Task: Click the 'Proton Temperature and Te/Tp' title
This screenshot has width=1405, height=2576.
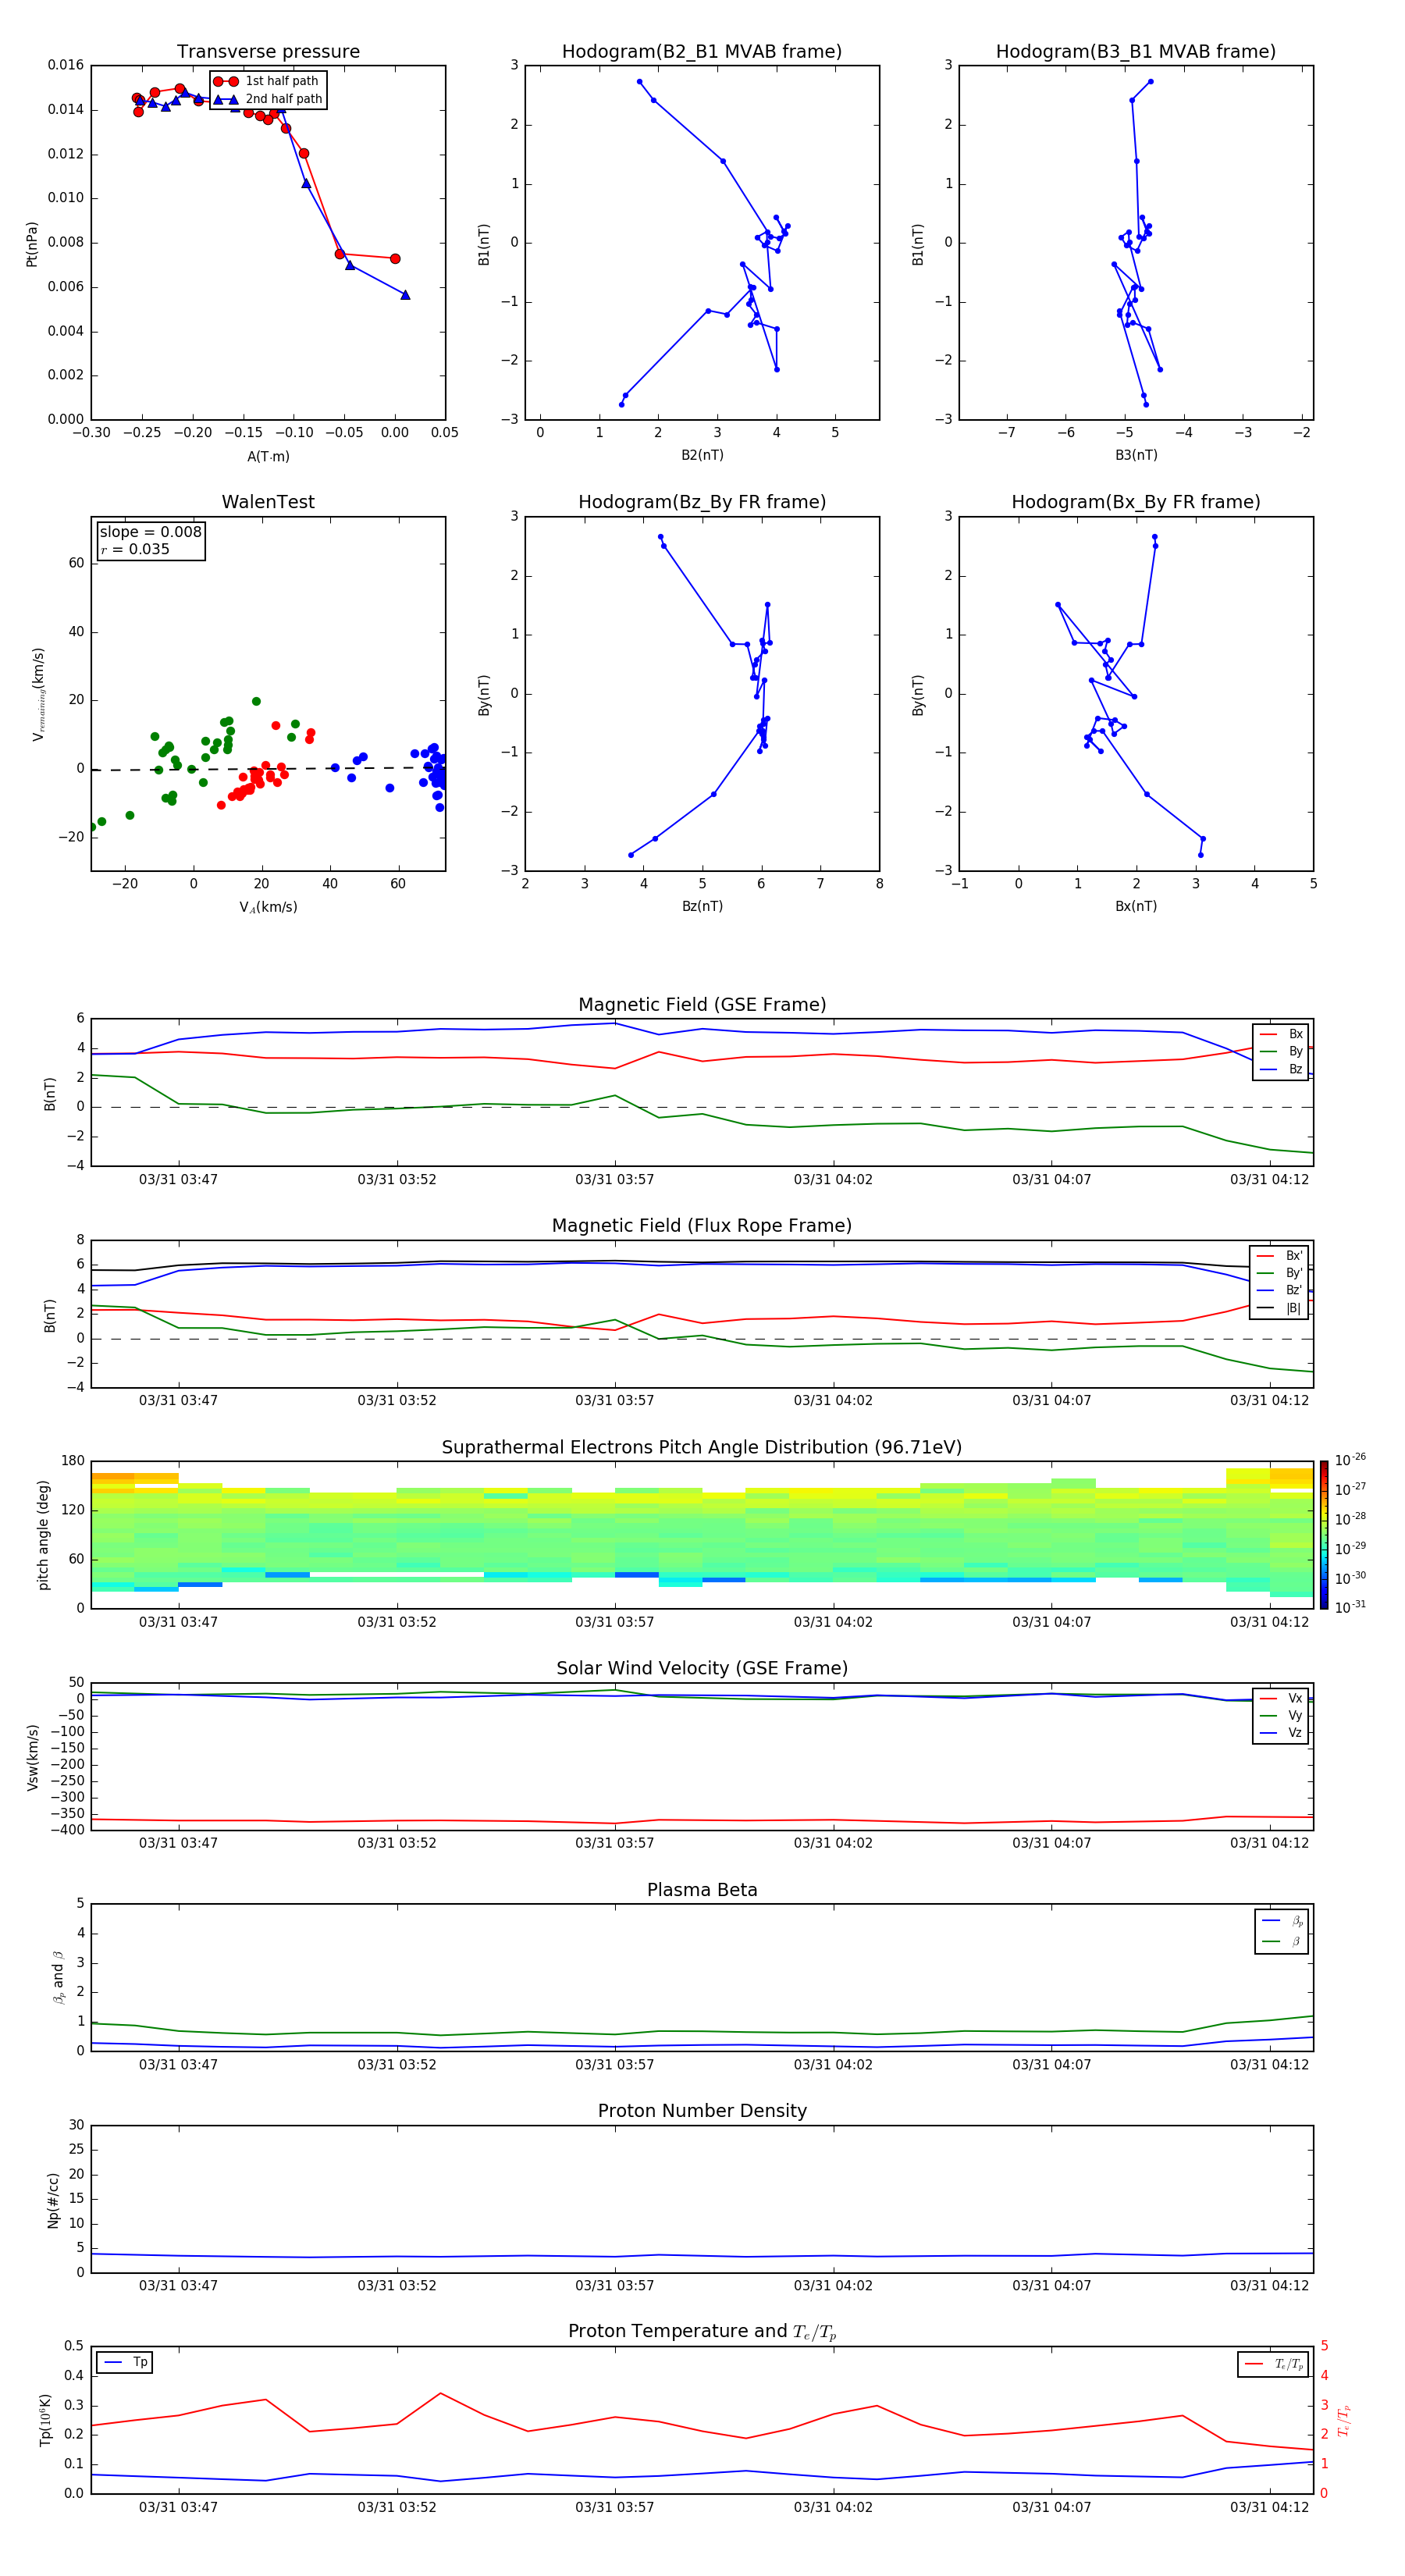Action: click(x=702, y=2331)
